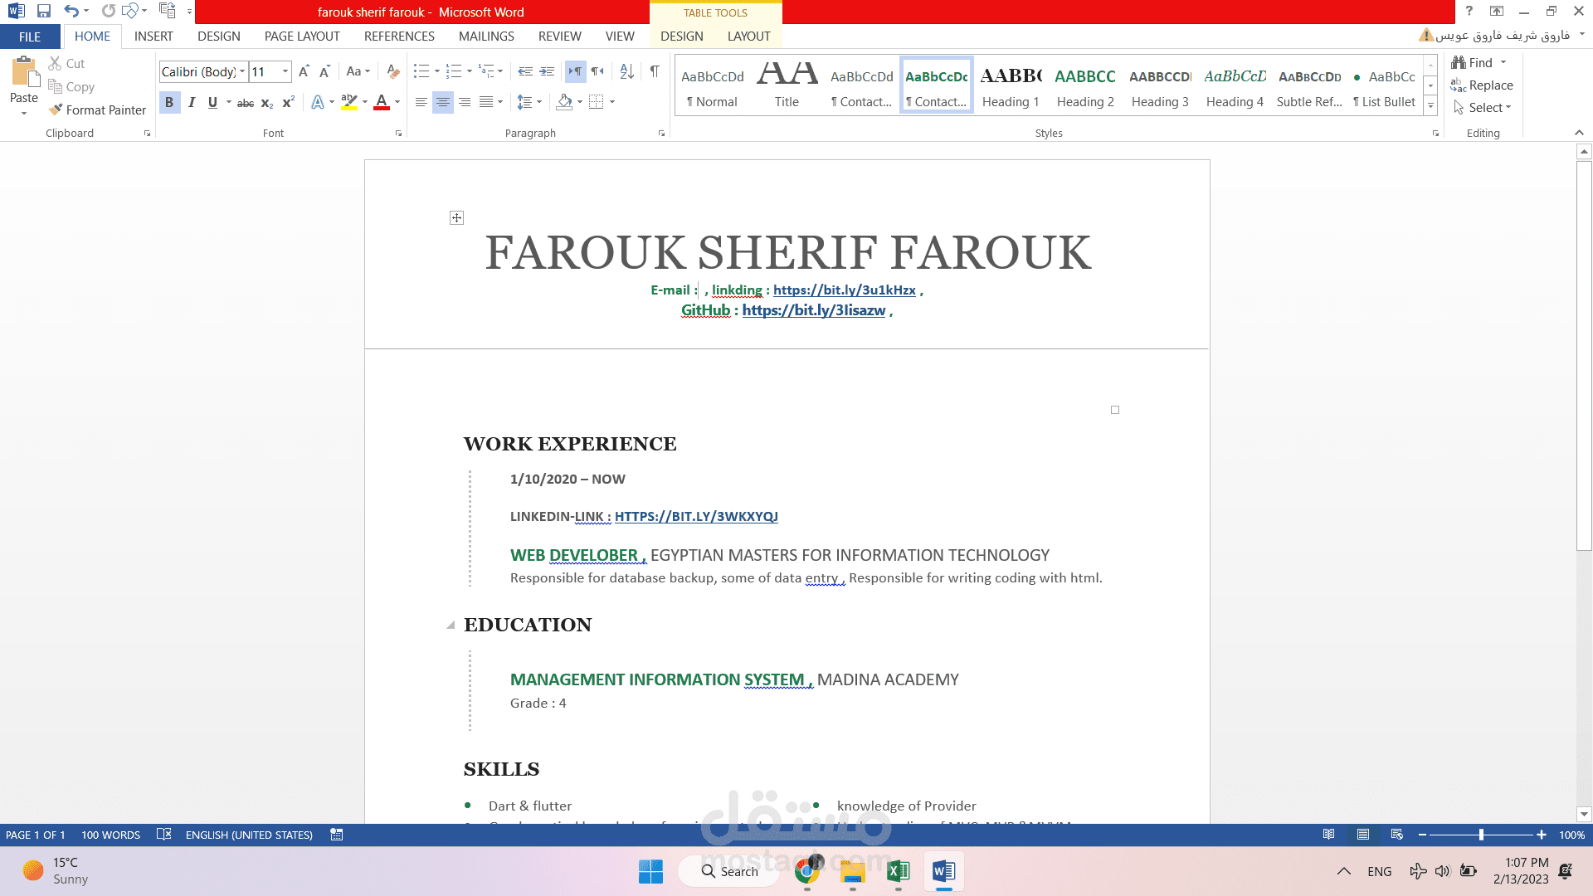This screenshot has height=896, width=1593.
Task: Apply Justify text alignment
Action: 486,102
